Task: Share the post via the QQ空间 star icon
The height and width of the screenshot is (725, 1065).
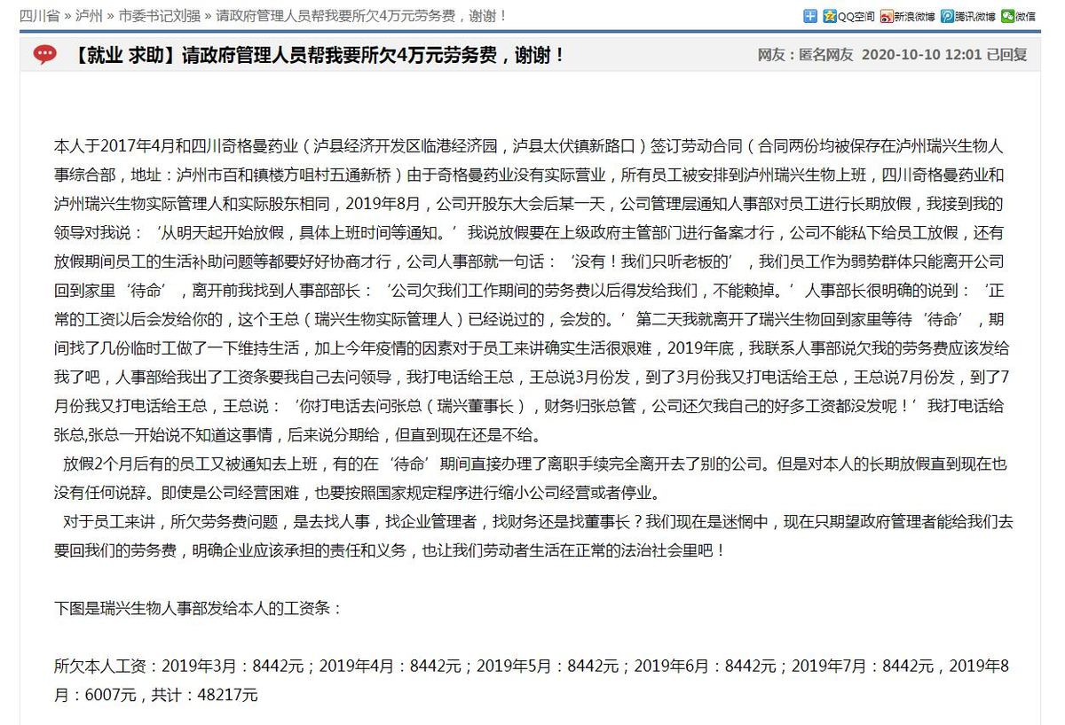Action: (x=829, y=16)
